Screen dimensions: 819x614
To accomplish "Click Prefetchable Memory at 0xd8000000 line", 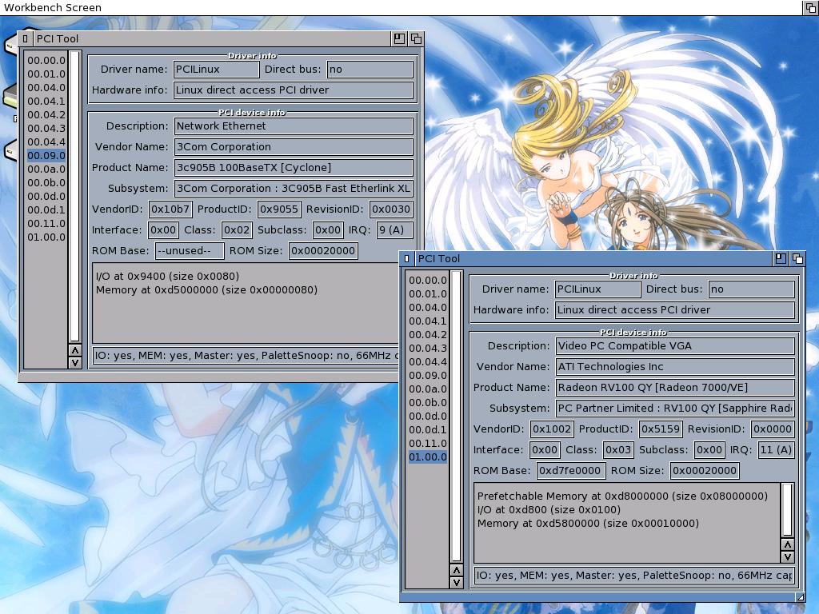I will point(622,496).
